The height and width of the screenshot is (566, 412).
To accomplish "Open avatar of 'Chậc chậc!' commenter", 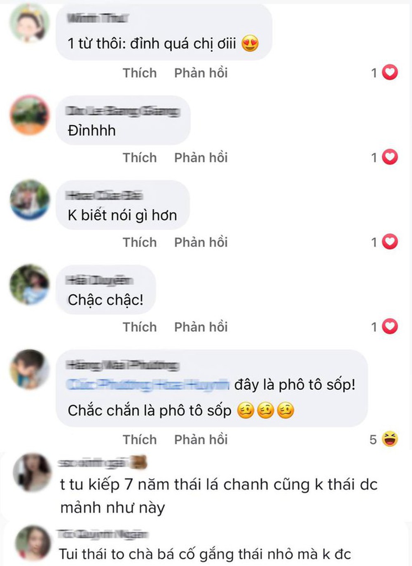I will [x=29, y=284].
